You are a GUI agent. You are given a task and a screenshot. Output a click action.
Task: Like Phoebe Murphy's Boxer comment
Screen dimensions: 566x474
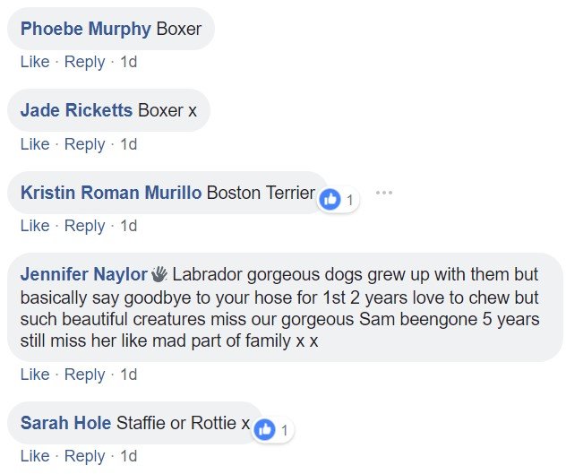tap(35, 62)
